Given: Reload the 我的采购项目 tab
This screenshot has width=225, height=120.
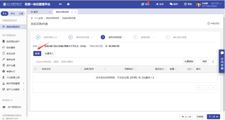Looking at the screenshot, I should 72,12.
